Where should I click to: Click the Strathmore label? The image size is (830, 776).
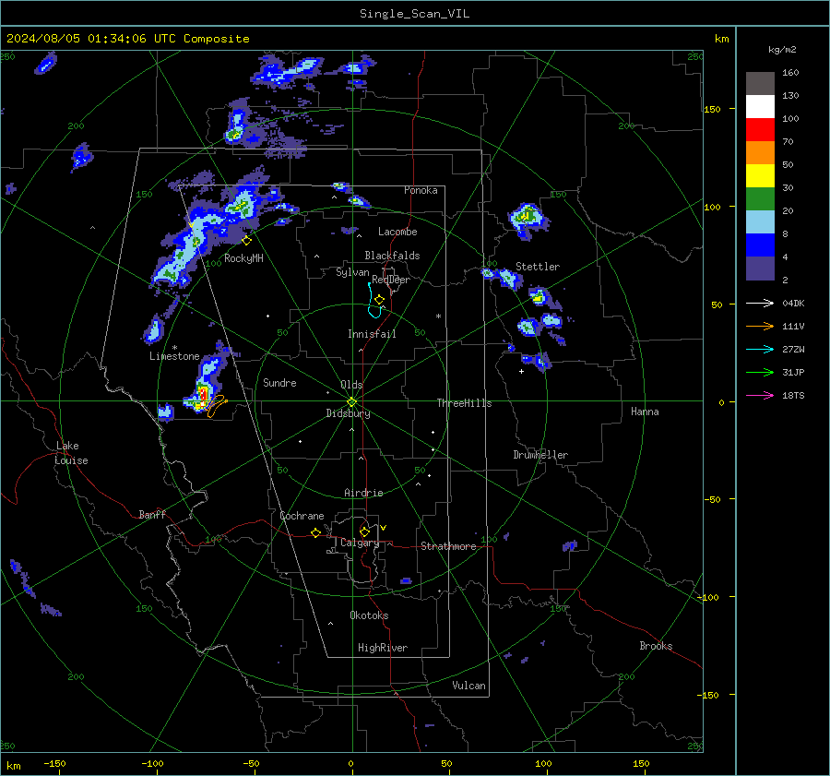pos(448,546)
